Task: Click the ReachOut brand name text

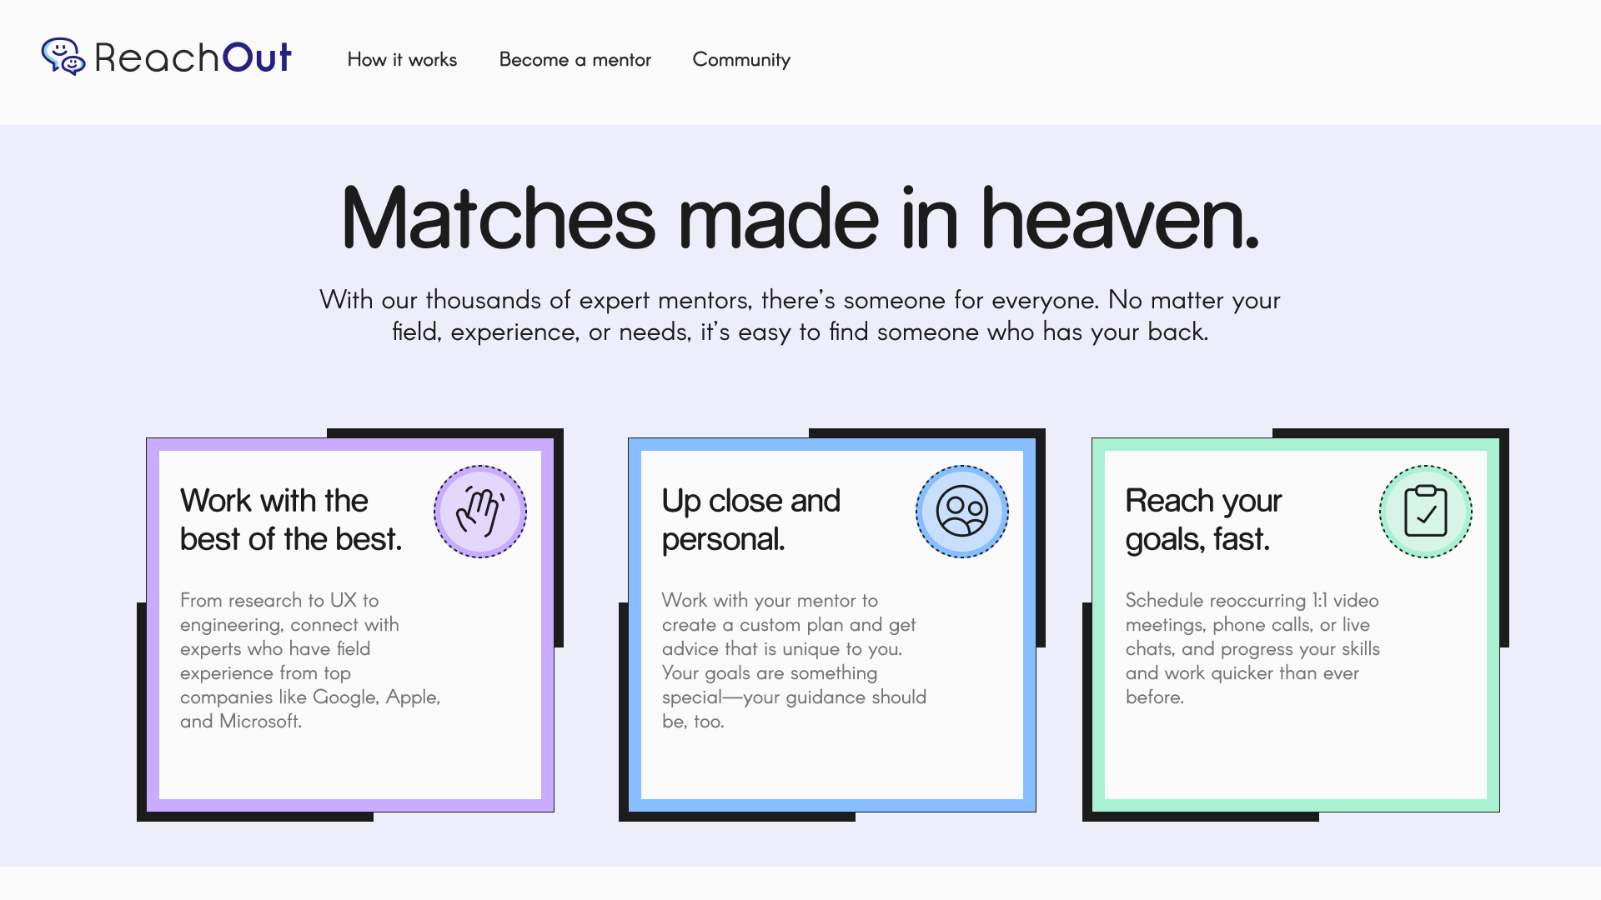Action: coord(193,58)
